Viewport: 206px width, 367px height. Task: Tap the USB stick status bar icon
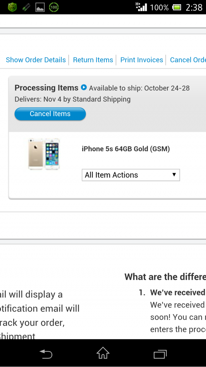coord(26,7)
